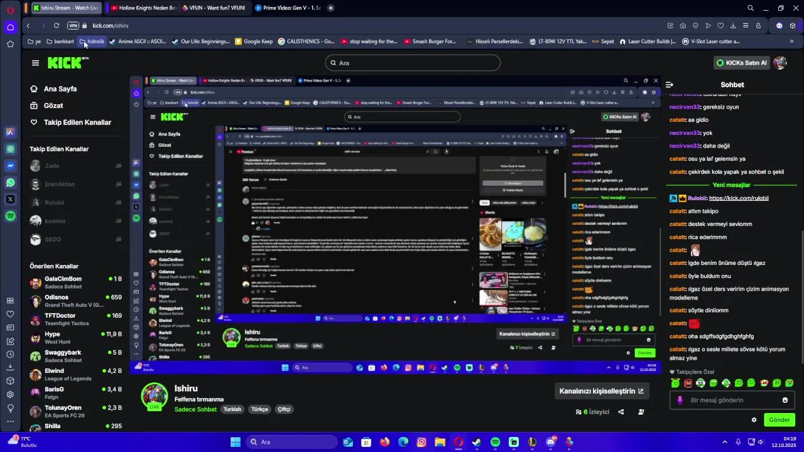Viewport: 804px width, 452px height.
Task: Open downloads from the address bar toolbar
Action: pos(733,26)
